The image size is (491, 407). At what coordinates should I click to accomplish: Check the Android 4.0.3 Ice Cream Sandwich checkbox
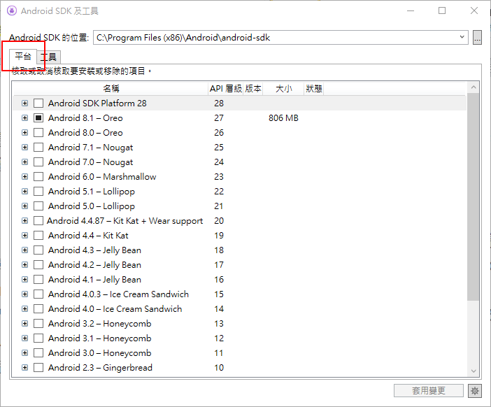point(38,294)
